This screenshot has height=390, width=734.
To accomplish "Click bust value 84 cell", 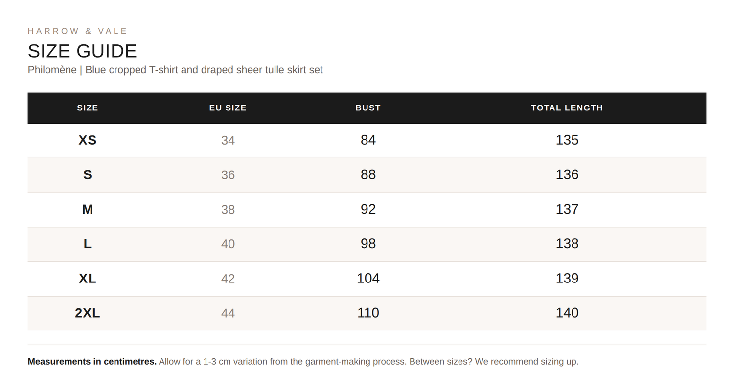I will click(x=368, y=140).
